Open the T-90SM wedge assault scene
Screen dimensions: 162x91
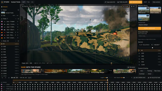point(78,71)
